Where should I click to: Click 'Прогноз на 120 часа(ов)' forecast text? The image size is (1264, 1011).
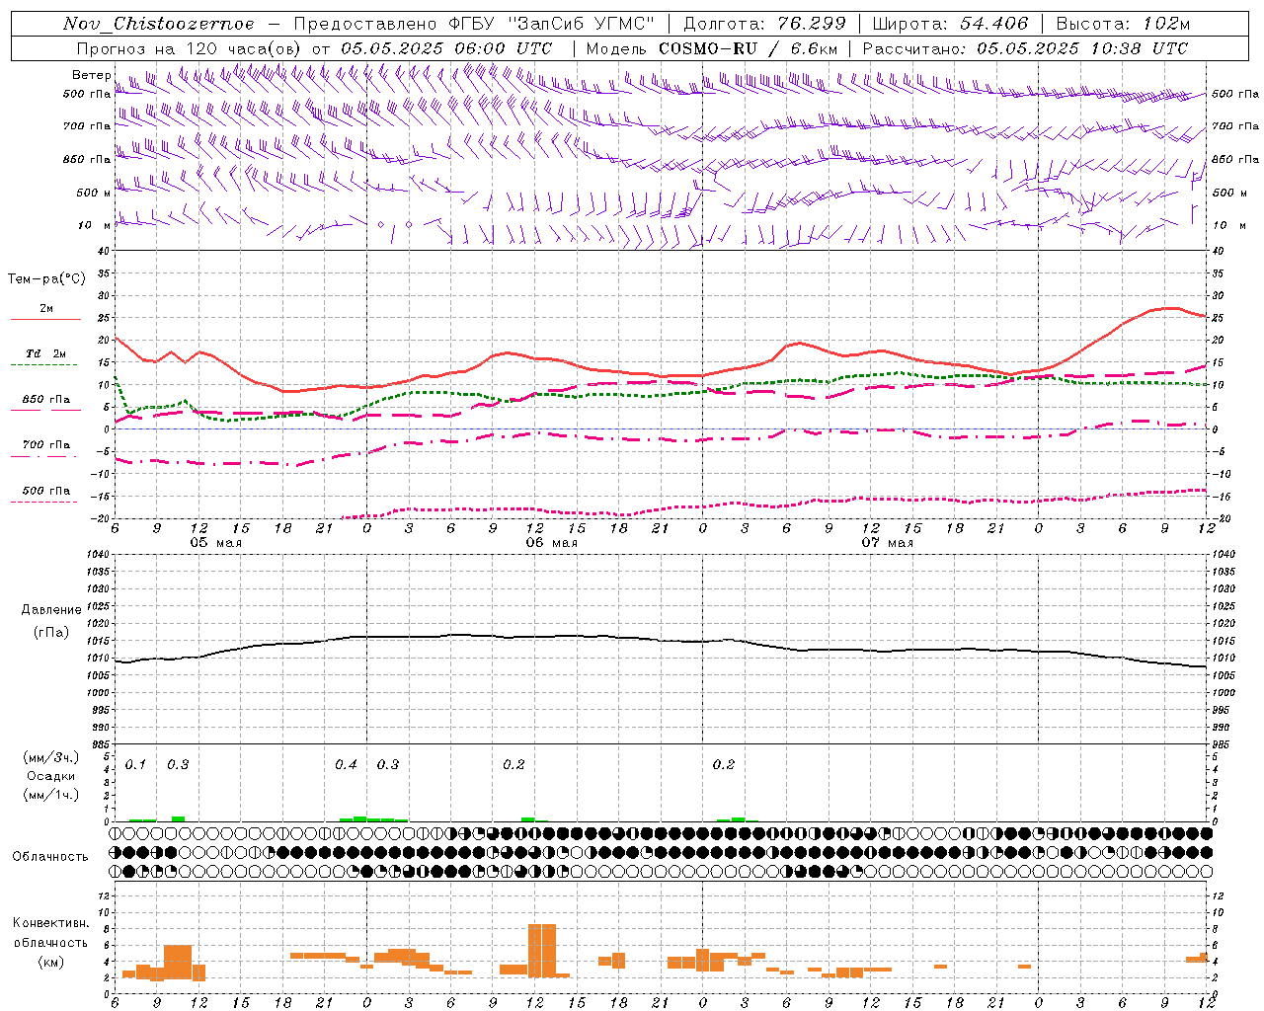click(x=190, y=48)
